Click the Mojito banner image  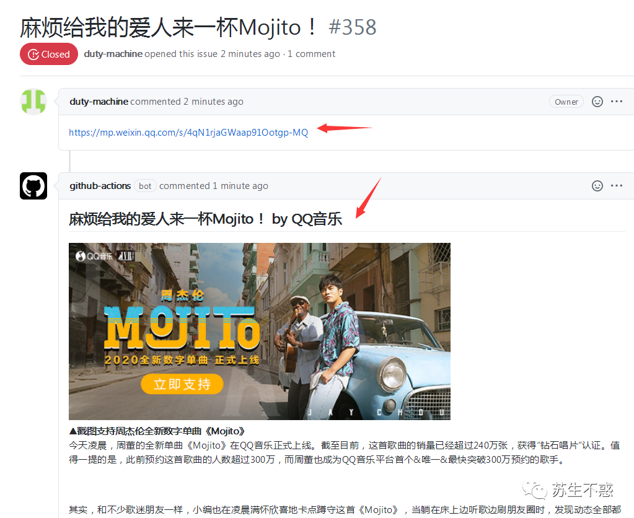pyautogui.click(x=260, y=331)
